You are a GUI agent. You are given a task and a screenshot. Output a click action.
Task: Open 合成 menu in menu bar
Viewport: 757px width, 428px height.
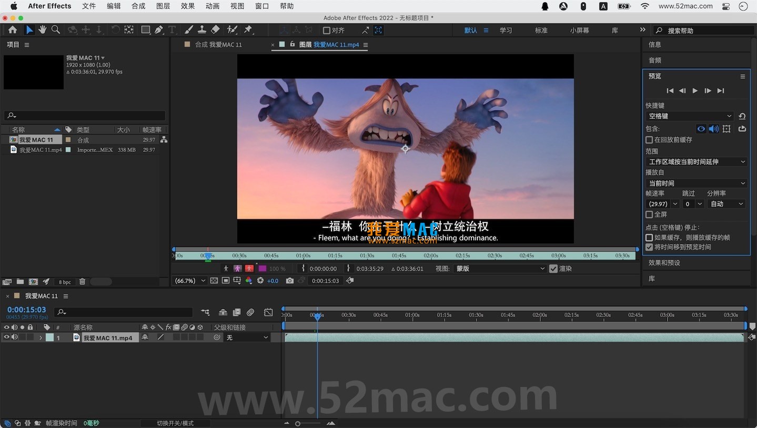pos(138,6)
